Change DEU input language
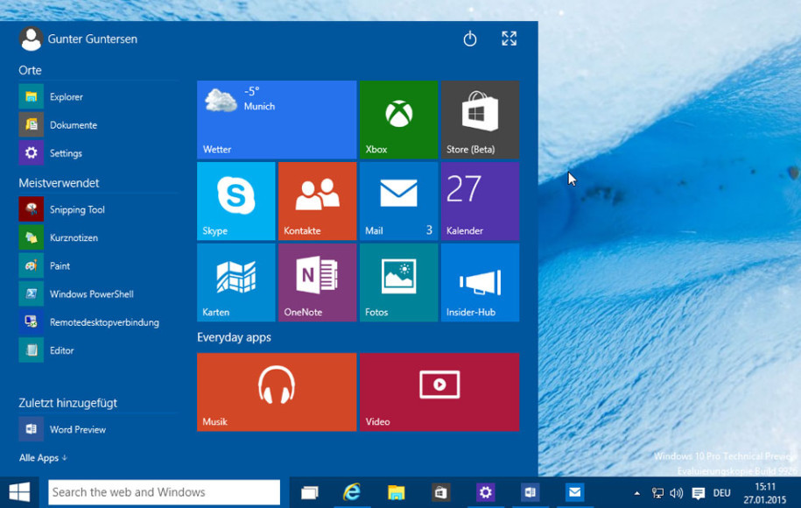This screenshot has height=508, width=801. tap(722, 493)
